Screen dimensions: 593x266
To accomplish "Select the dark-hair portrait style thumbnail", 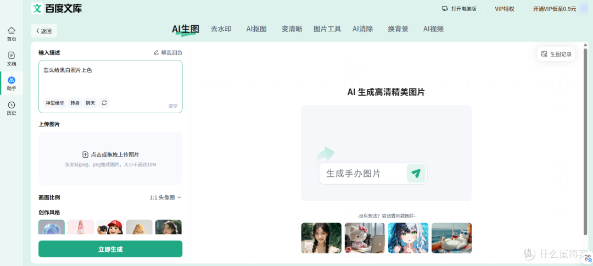I will pyautogui.click(x=169, y=227).
